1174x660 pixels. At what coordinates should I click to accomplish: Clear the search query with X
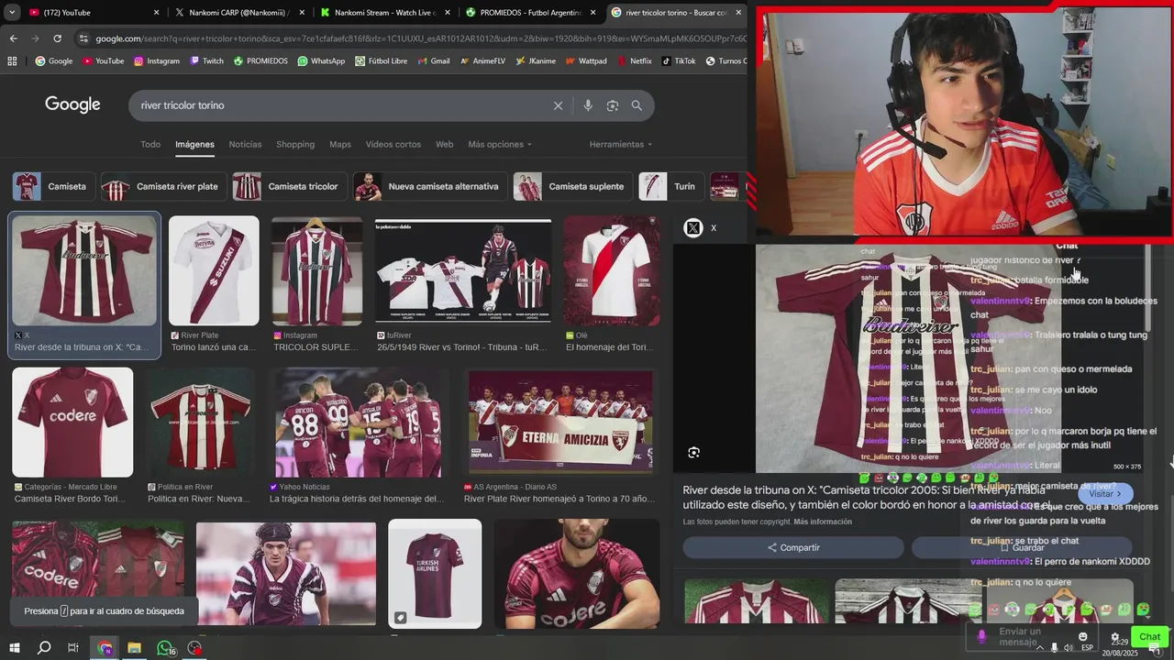click(x=558, y=105)
